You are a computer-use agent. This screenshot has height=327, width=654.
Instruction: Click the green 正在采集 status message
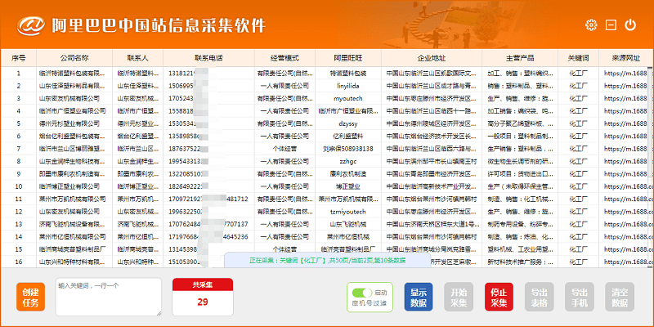(328, 260)
